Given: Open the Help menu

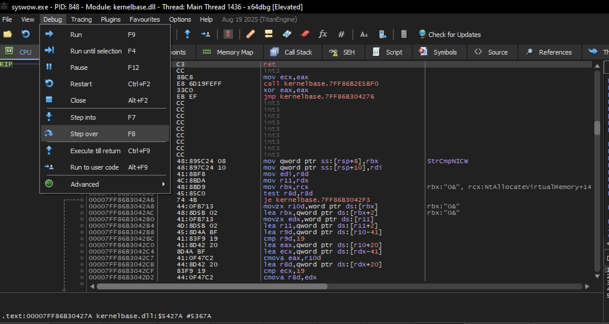Looking at the screenshot, I should (206, 19).
